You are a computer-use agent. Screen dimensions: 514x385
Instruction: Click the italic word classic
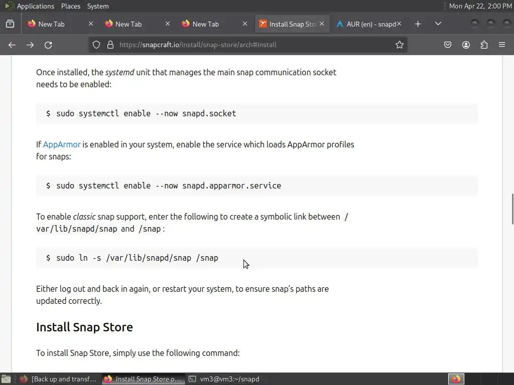84,217
